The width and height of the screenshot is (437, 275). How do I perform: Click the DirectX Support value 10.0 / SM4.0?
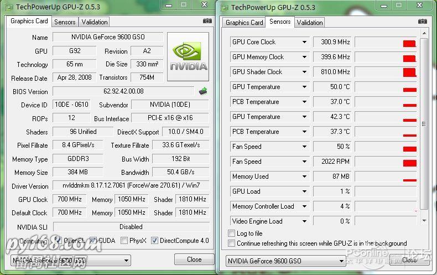tap(186, 132)
